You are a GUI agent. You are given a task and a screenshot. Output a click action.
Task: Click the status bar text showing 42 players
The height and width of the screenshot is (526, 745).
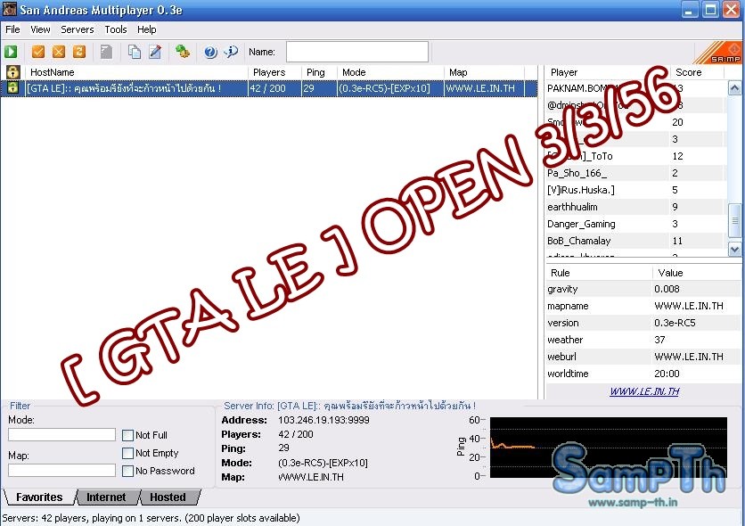tap(151, 518)
